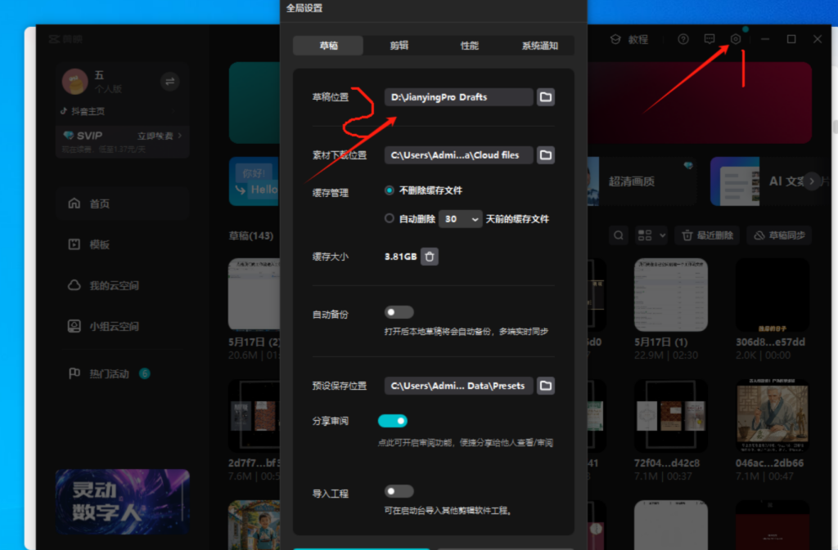Click the 我的云空间 cloud icon
The width and height of the screenshot is (838, 550).
[74, 285]
